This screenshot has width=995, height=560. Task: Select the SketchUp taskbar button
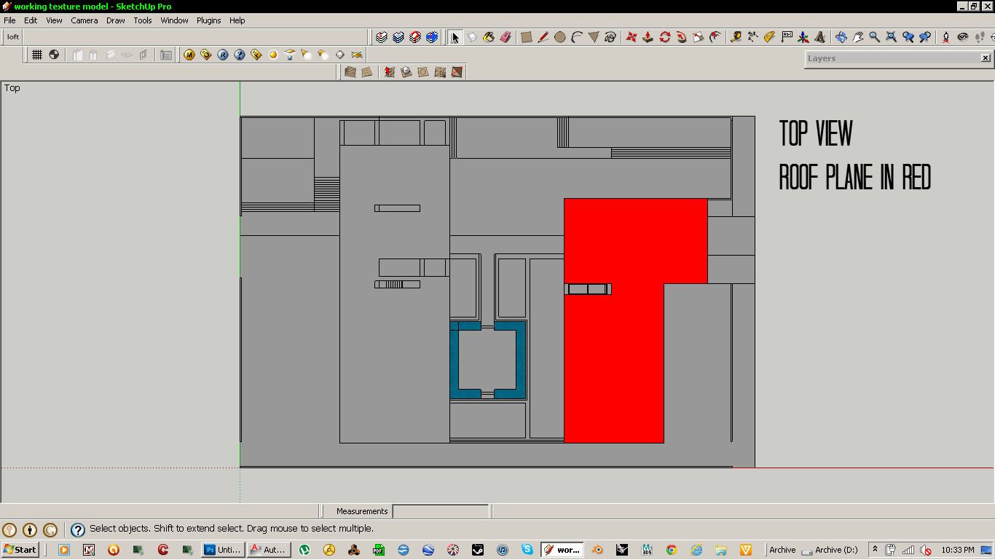click(x=562, y=549)
